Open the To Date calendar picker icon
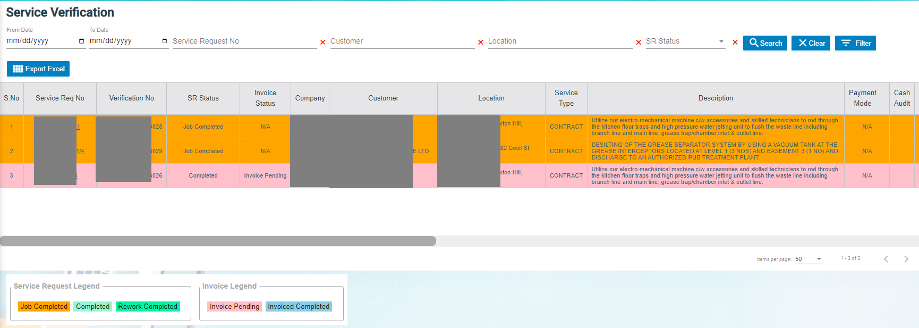Image resolution: width=919 pixels, height=328 pixels. click(165, 41)
